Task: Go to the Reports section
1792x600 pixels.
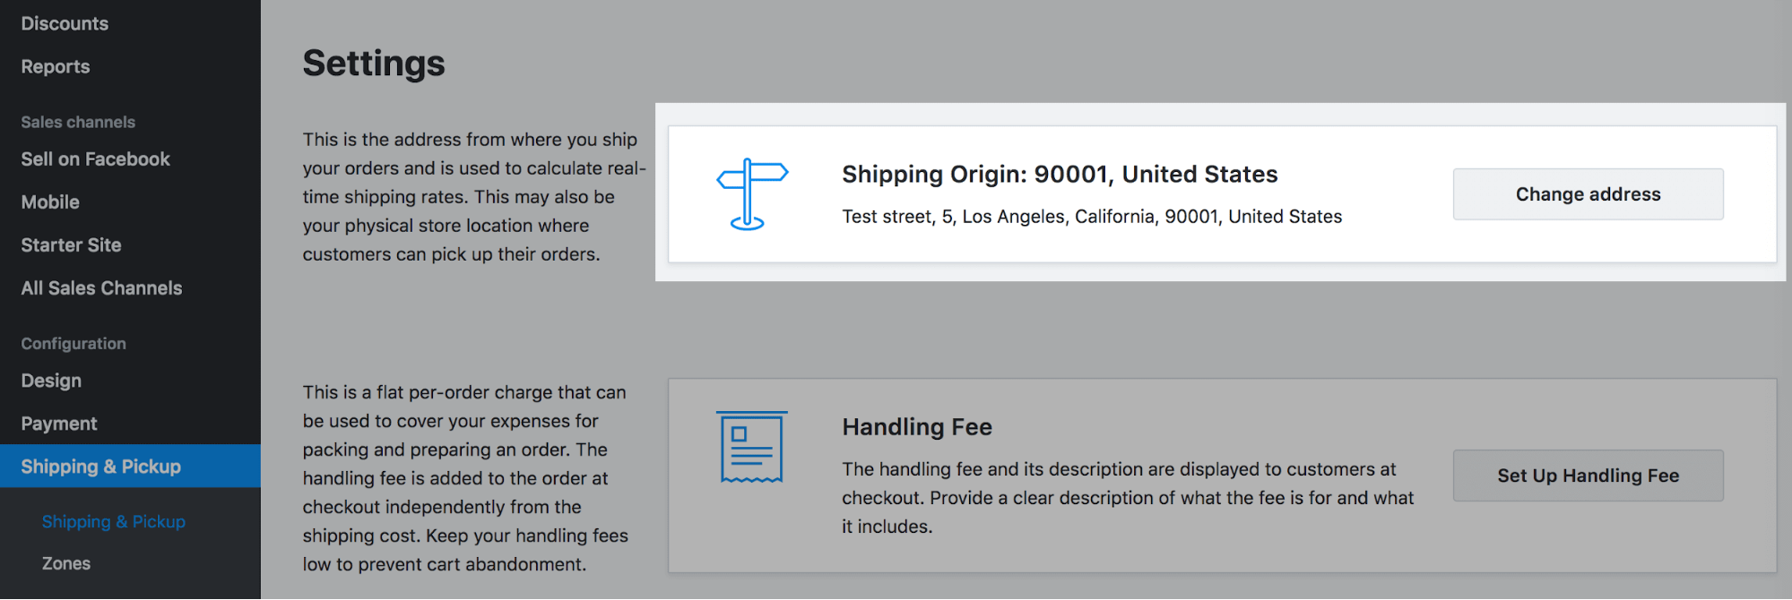Action: pos(56,66)
